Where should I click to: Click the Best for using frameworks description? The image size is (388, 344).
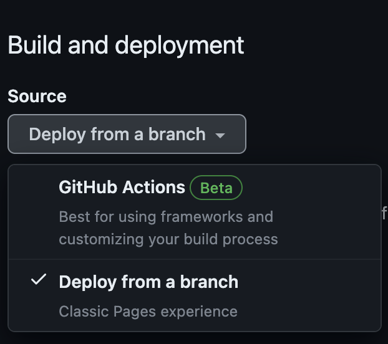click(x=168, y=228)
